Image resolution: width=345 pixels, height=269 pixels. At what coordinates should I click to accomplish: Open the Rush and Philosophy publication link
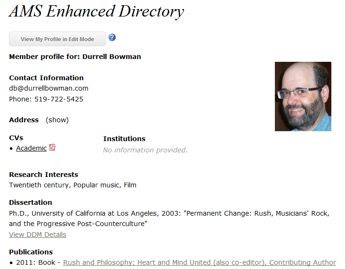(200, 262)
